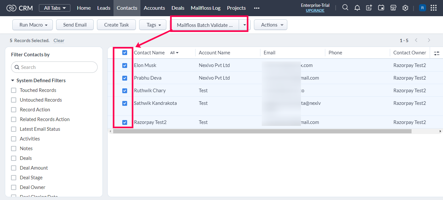This screenshot has height=200, width=443.
Task: Toggle the select-all contacts checkbox
Action: pyautogui.click(x=125, y=53)
